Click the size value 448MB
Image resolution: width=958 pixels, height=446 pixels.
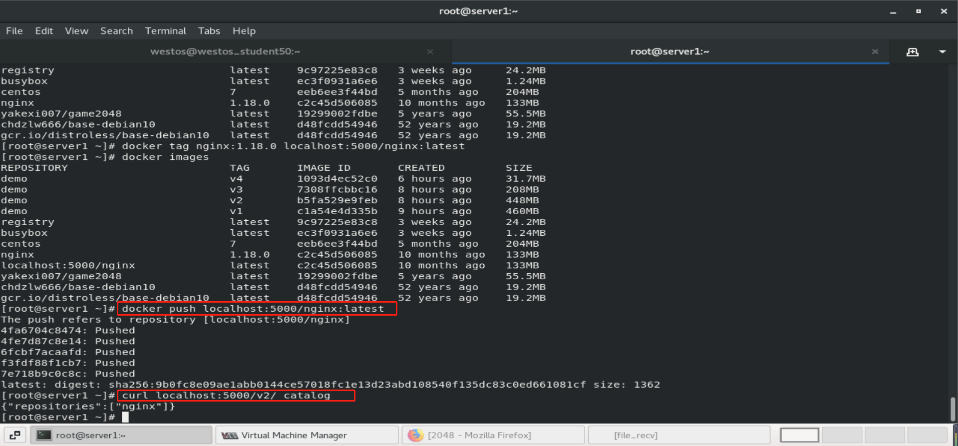click(x=522, y=200)
